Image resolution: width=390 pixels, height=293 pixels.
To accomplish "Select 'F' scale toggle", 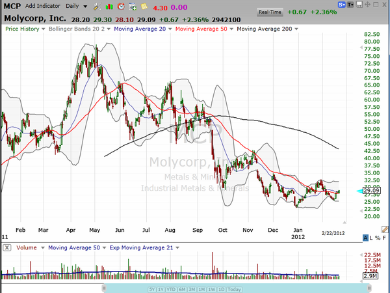I will 385,238.
